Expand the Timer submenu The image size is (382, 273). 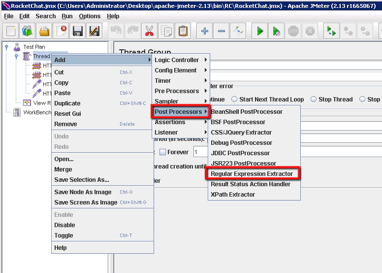coord(181,80)
